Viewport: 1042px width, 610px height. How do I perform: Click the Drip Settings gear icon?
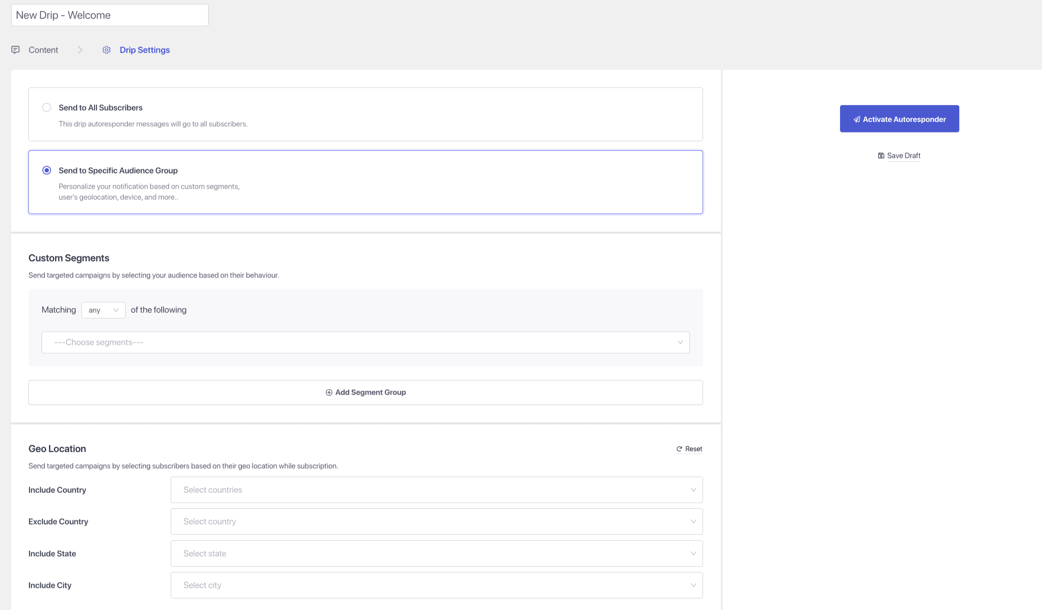pos(106,50)
